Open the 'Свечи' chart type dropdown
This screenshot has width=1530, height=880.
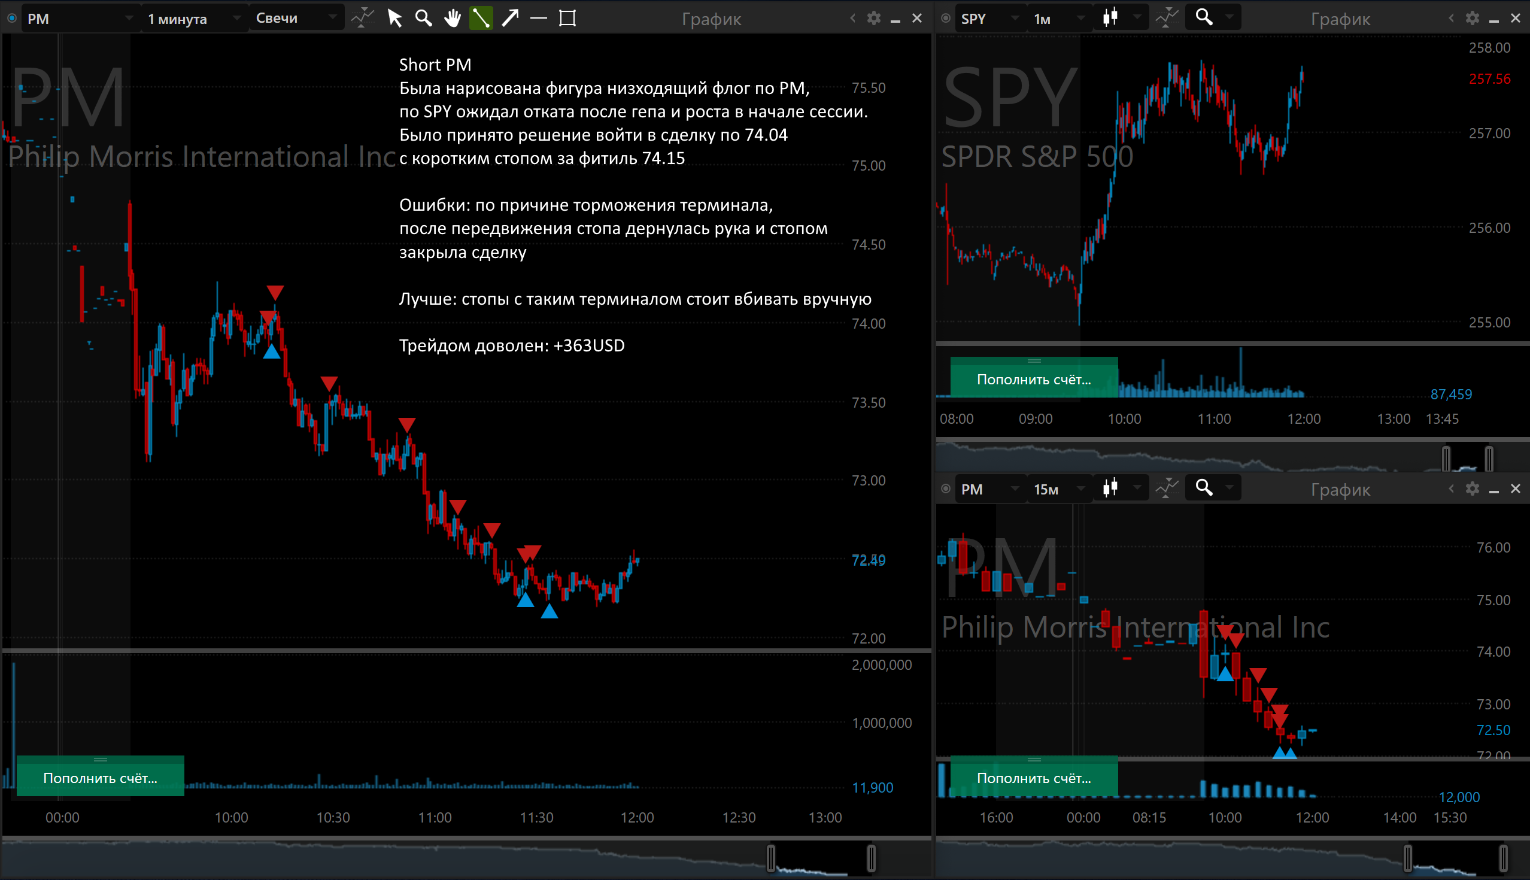click(x=296, y=18)
